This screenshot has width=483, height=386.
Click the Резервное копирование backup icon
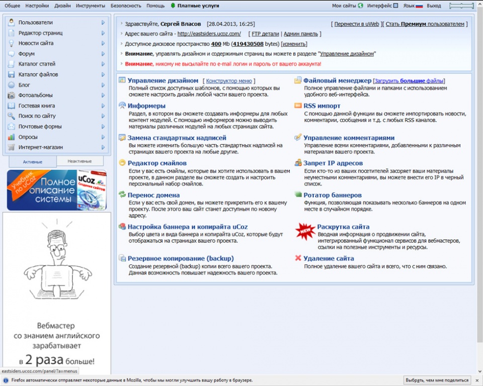click(x=122, y=258)
